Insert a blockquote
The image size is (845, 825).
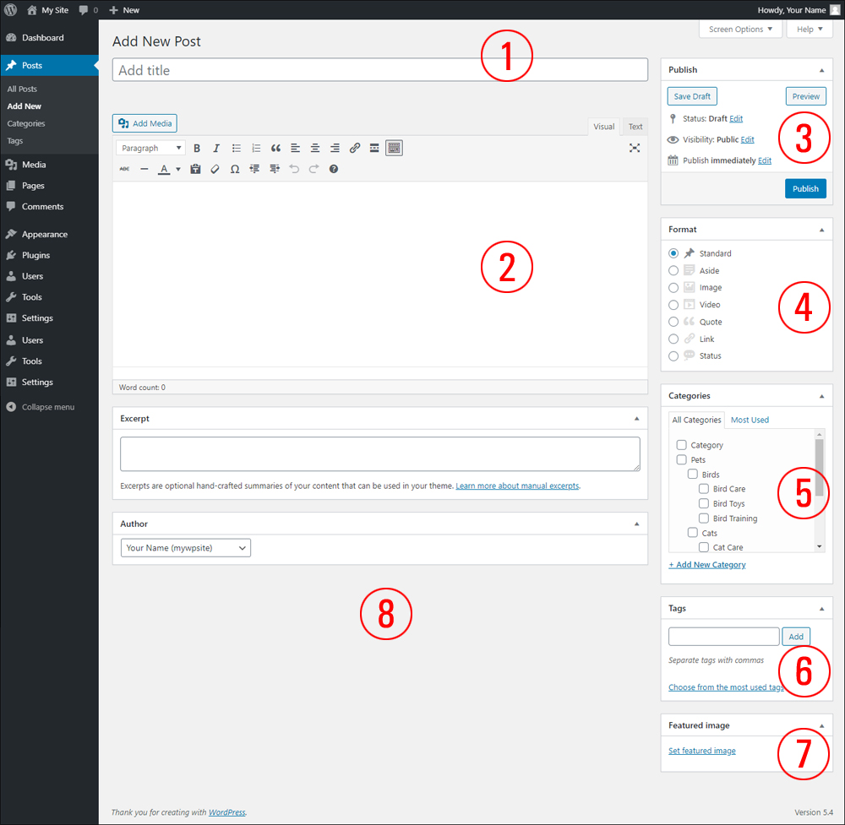coord(275,148)
